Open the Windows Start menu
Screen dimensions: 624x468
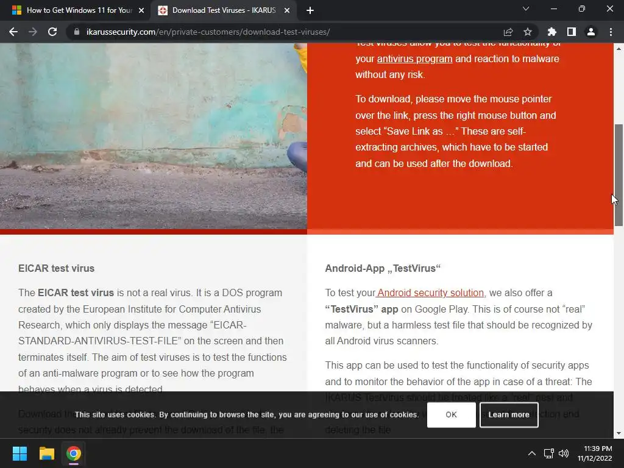[20, 453]
